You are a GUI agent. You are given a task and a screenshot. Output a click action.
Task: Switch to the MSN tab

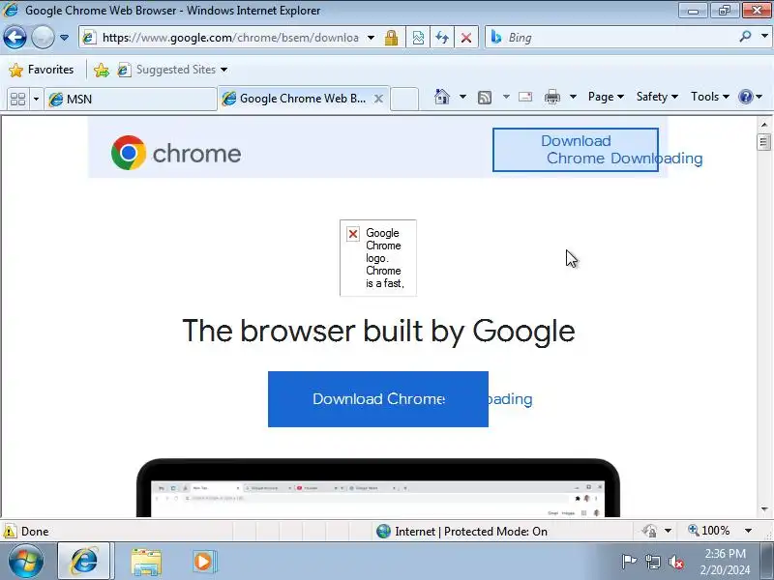pos(131,100)
